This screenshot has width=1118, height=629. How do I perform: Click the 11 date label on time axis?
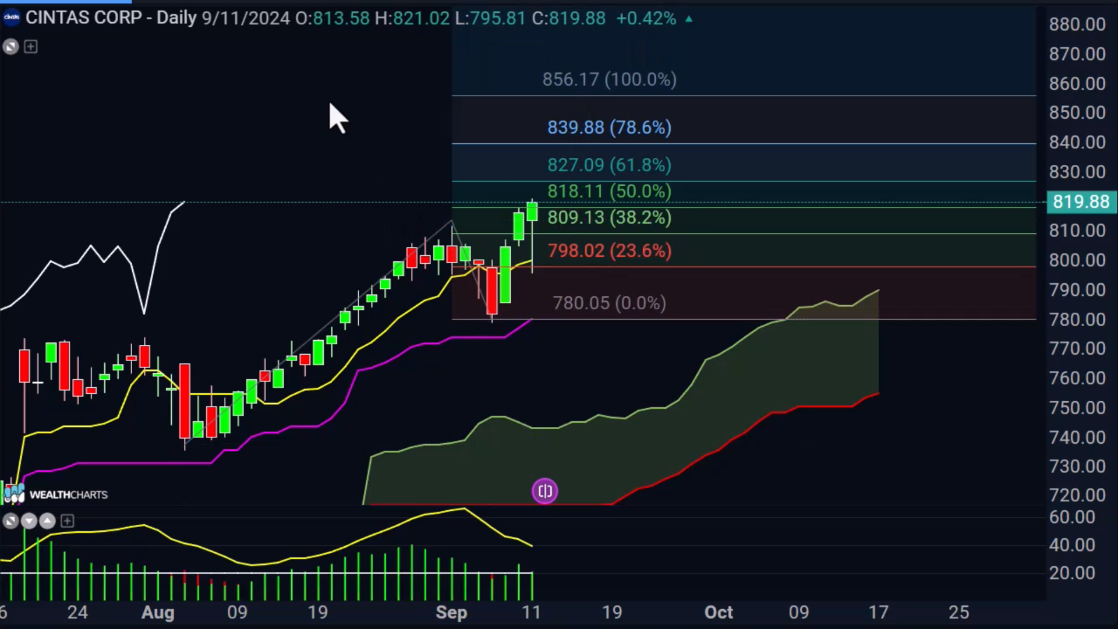tap(531, 613)
